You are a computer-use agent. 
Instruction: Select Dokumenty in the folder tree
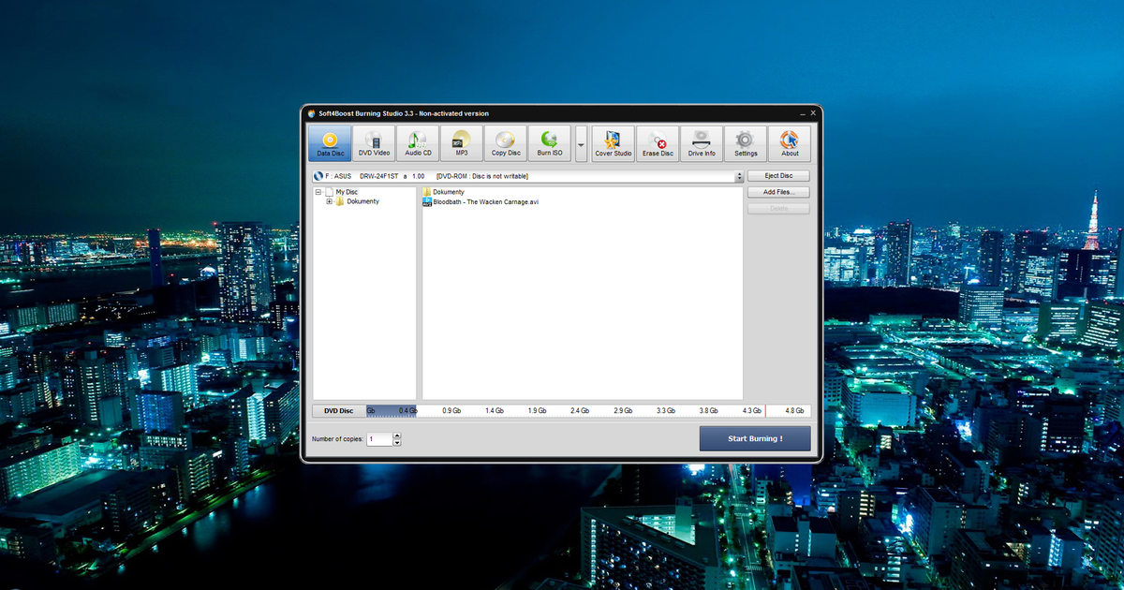point(362,201)
